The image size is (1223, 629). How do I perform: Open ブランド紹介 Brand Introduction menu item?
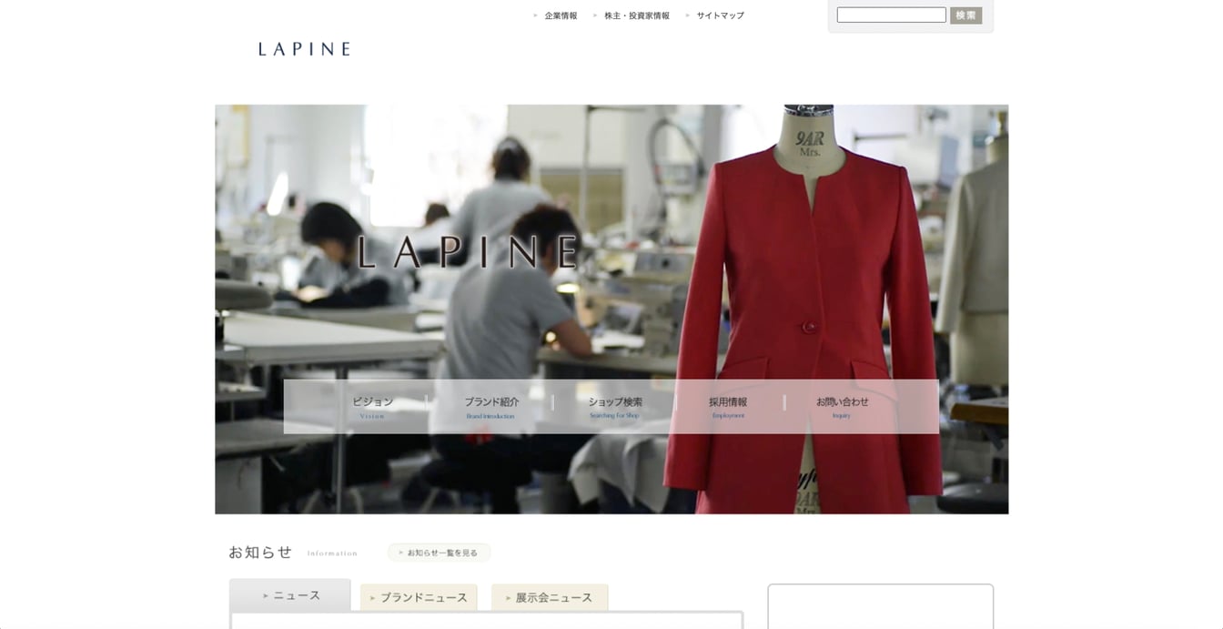tap(491, 406)
